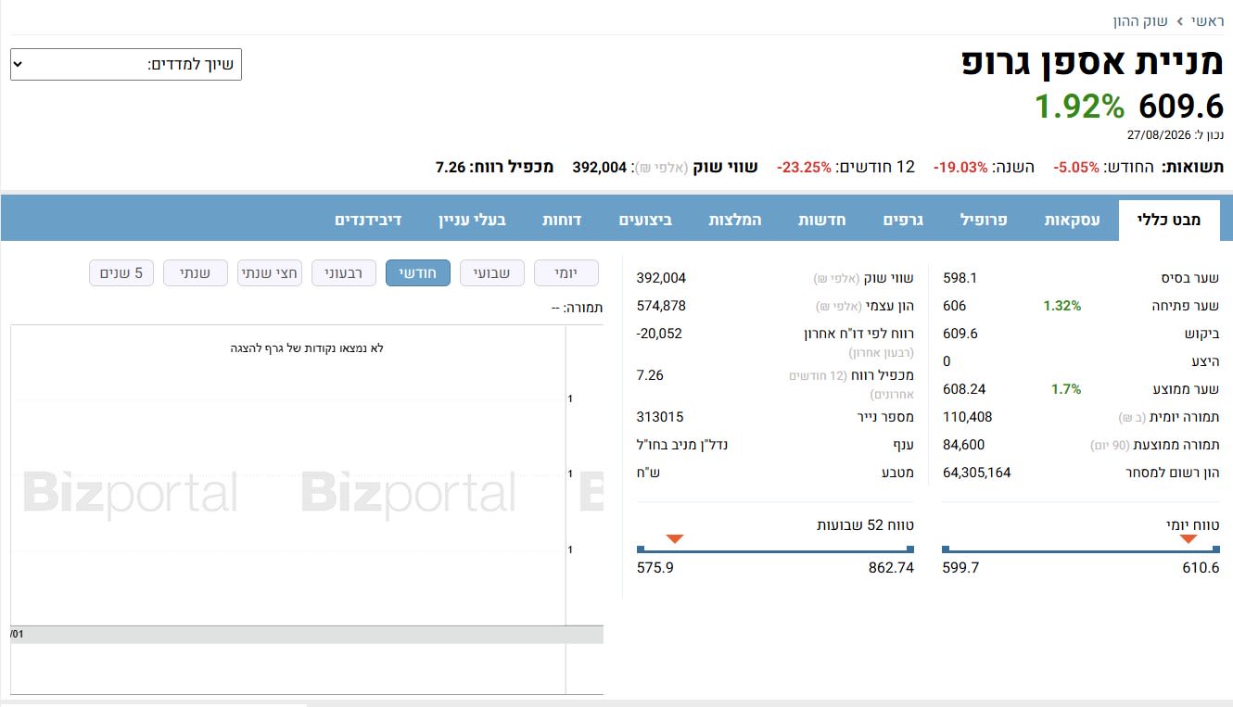
Task: Click the מספר נייר value 313015
Action: (660, 417)
